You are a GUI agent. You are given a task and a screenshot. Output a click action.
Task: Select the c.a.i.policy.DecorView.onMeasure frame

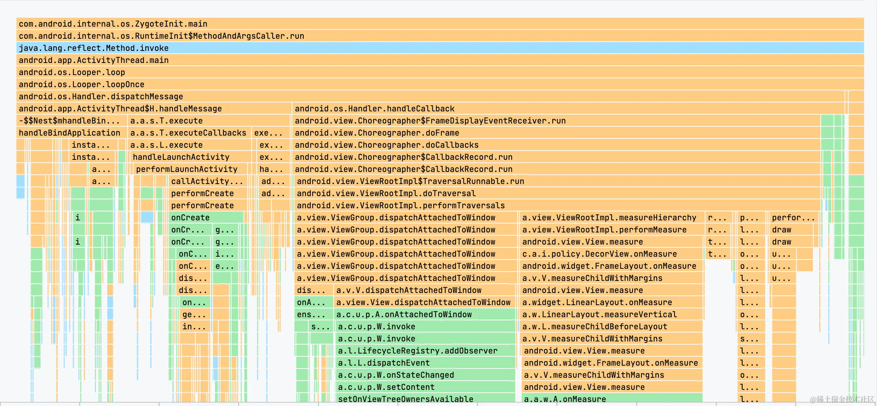point(612,254)
